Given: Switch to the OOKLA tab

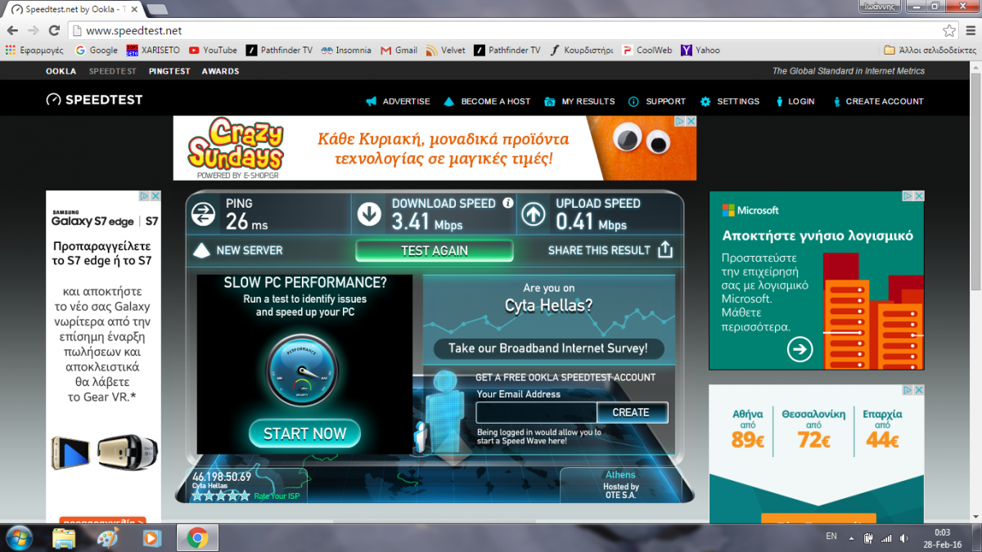Looking at the screenshot, I should pos(61,71).
